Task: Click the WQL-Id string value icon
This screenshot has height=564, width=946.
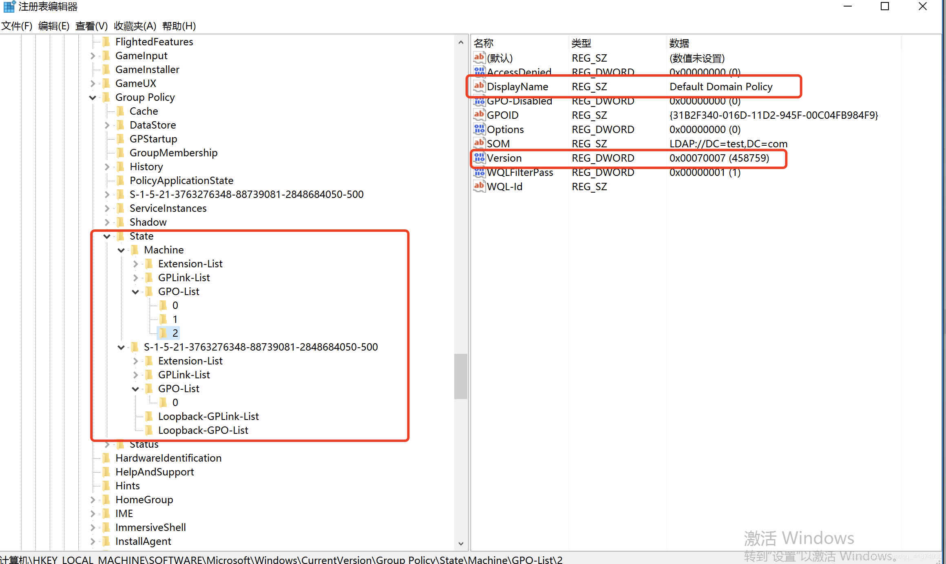Action: [479, 186]
